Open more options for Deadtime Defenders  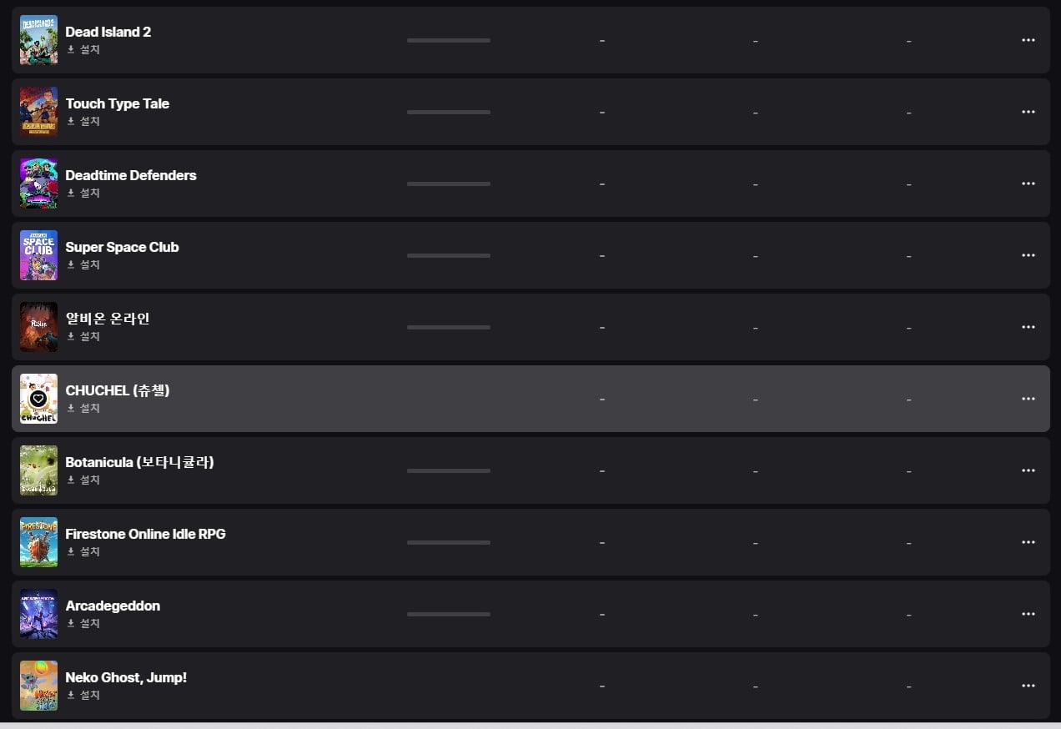[1028, 184]
